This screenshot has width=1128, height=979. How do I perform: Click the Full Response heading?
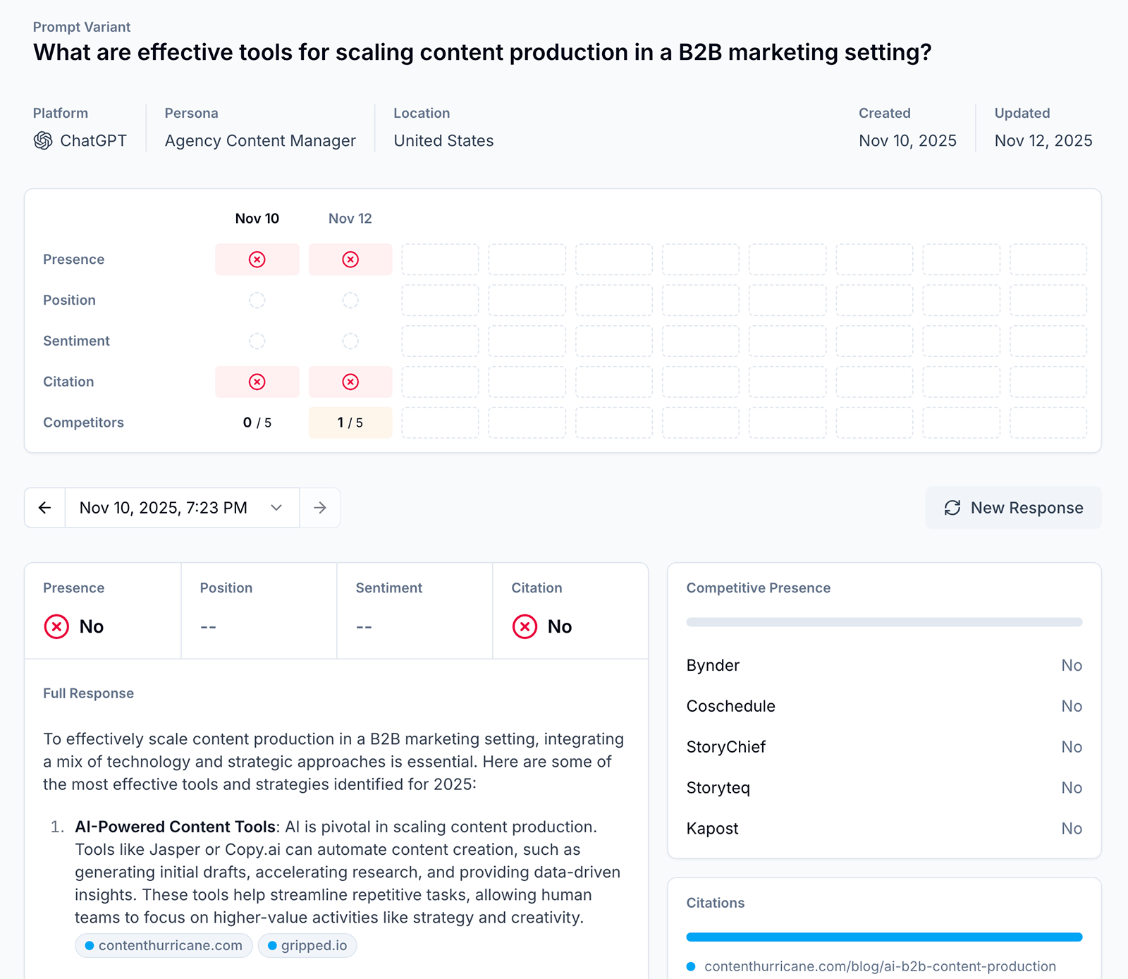coord(88,693)
